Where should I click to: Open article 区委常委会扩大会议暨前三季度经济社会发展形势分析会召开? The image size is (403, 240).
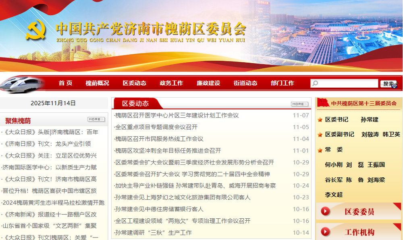[x=194, y=162]
